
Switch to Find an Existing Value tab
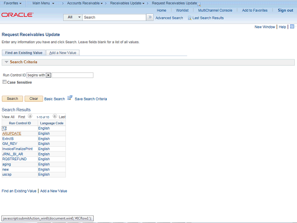(24, 52)
